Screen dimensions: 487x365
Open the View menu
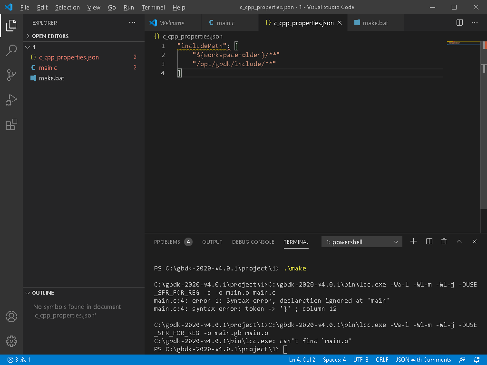pyautogui.click(x=94, y=7)
